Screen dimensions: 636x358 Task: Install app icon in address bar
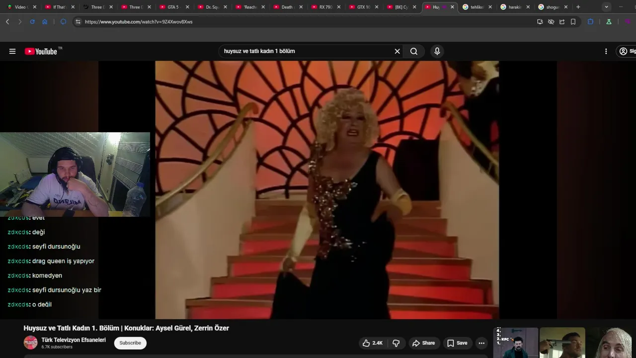point(540,22)
